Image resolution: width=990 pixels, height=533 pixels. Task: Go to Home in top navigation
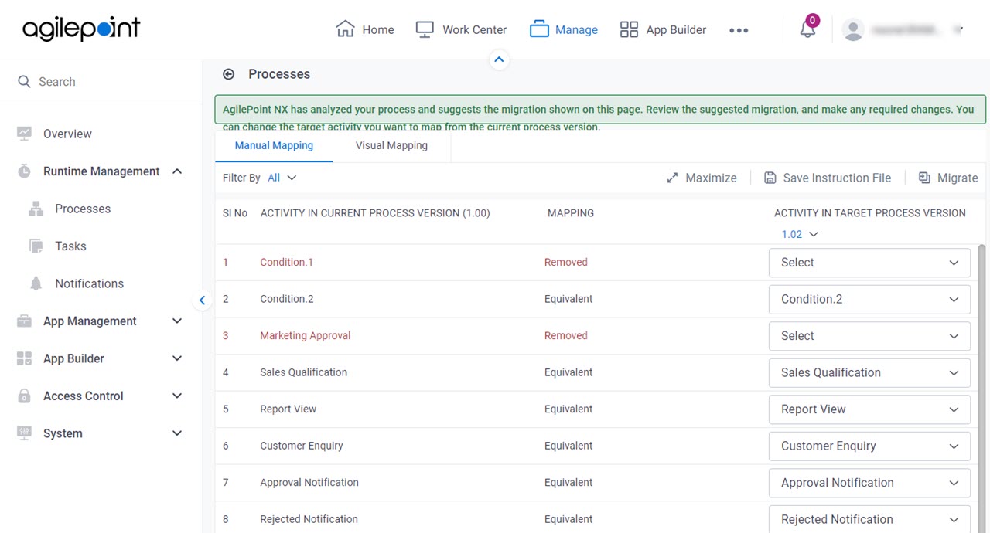365,29
